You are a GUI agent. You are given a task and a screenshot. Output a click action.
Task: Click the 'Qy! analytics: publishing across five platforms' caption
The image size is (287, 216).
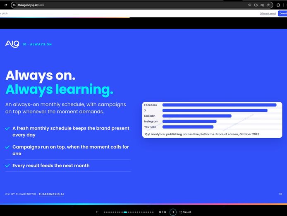[203, 134]
